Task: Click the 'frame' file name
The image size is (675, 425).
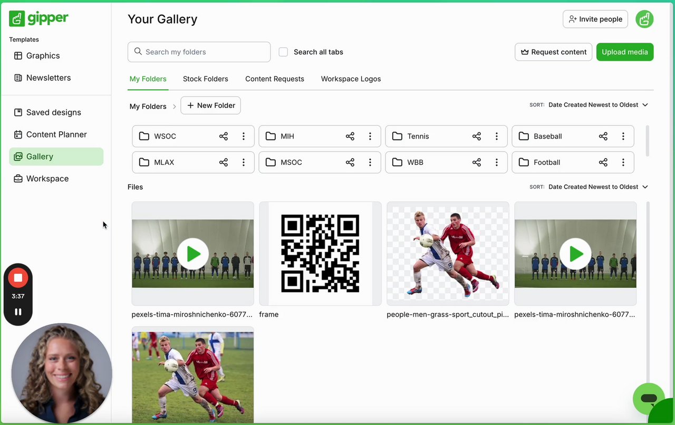Action: click(x=269, y=314)
